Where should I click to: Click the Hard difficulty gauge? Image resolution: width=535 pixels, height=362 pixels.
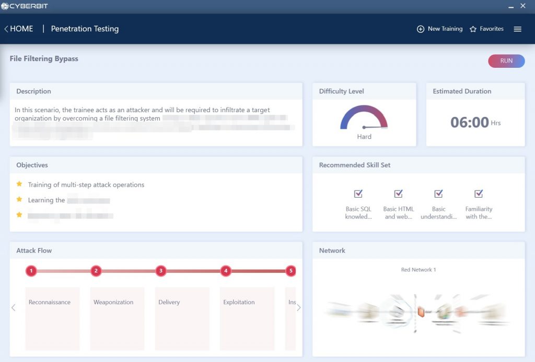[364, 118]
